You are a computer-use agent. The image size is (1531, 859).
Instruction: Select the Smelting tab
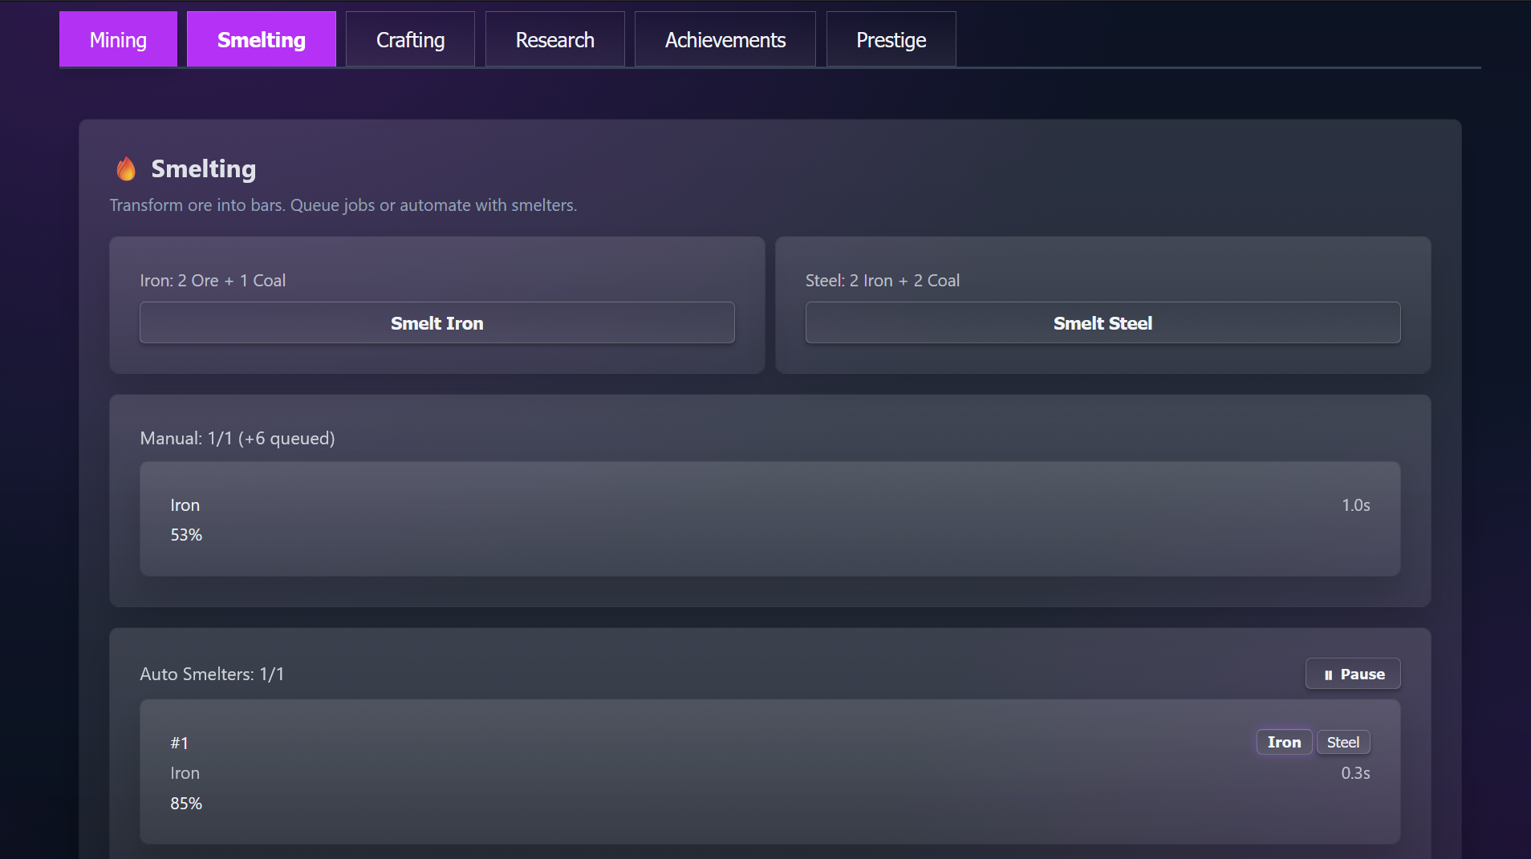click(x=262, y=39)
